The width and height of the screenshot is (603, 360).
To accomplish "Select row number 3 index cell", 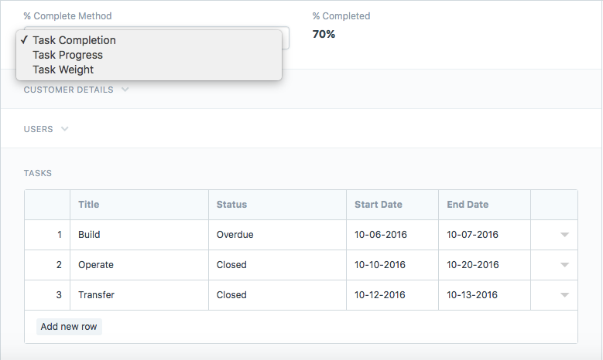I will 48,295.
